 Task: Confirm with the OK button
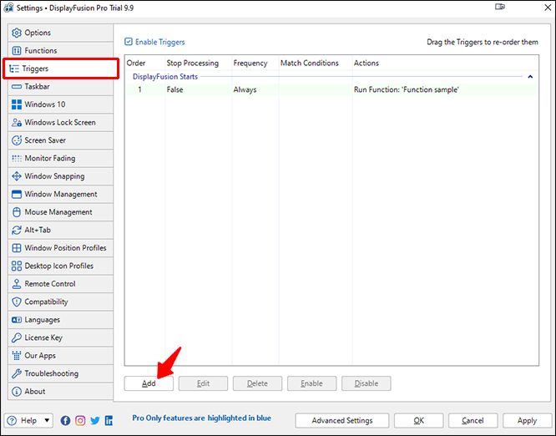point(419,421)
